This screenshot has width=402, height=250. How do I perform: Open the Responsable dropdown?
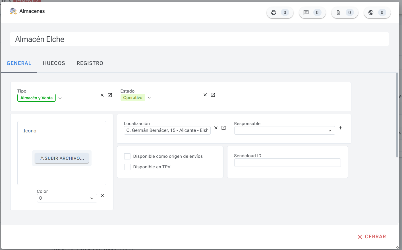point(330,131)
